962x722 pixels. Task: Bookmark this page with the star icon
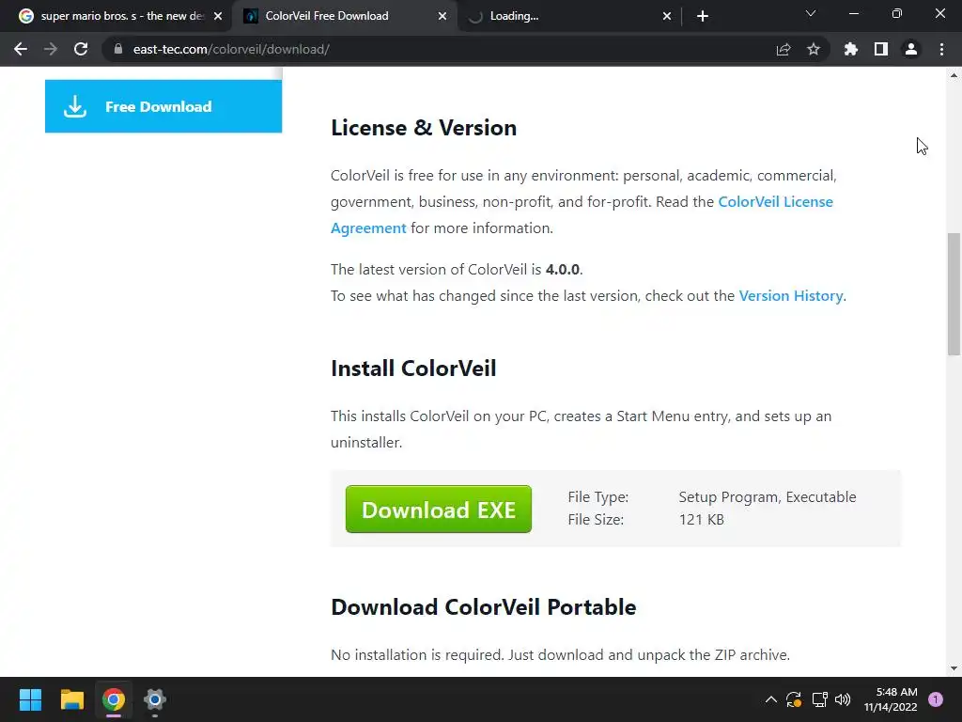[x=814, y=49]
